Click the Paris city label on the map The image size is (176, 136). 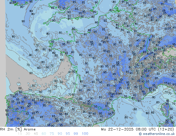pyautogui.click(x=105, y=41)
